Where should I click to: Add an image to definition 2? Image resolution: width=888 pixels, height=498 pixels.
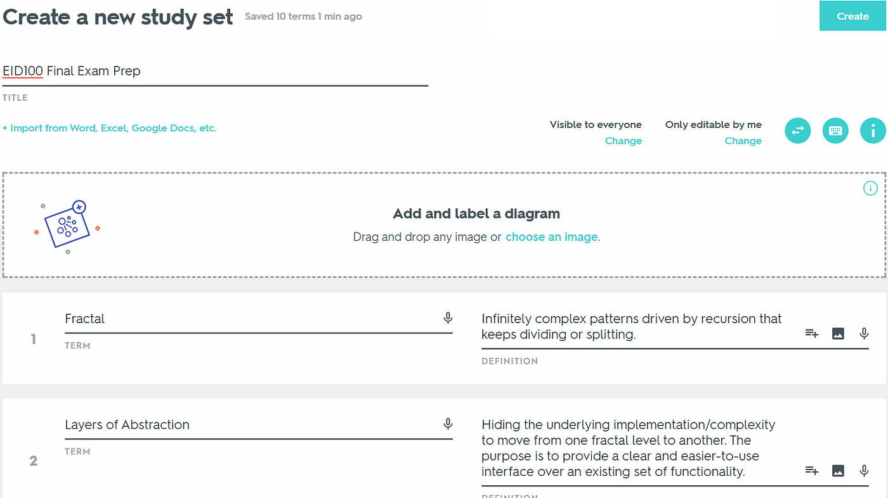[x=838, y=470]
